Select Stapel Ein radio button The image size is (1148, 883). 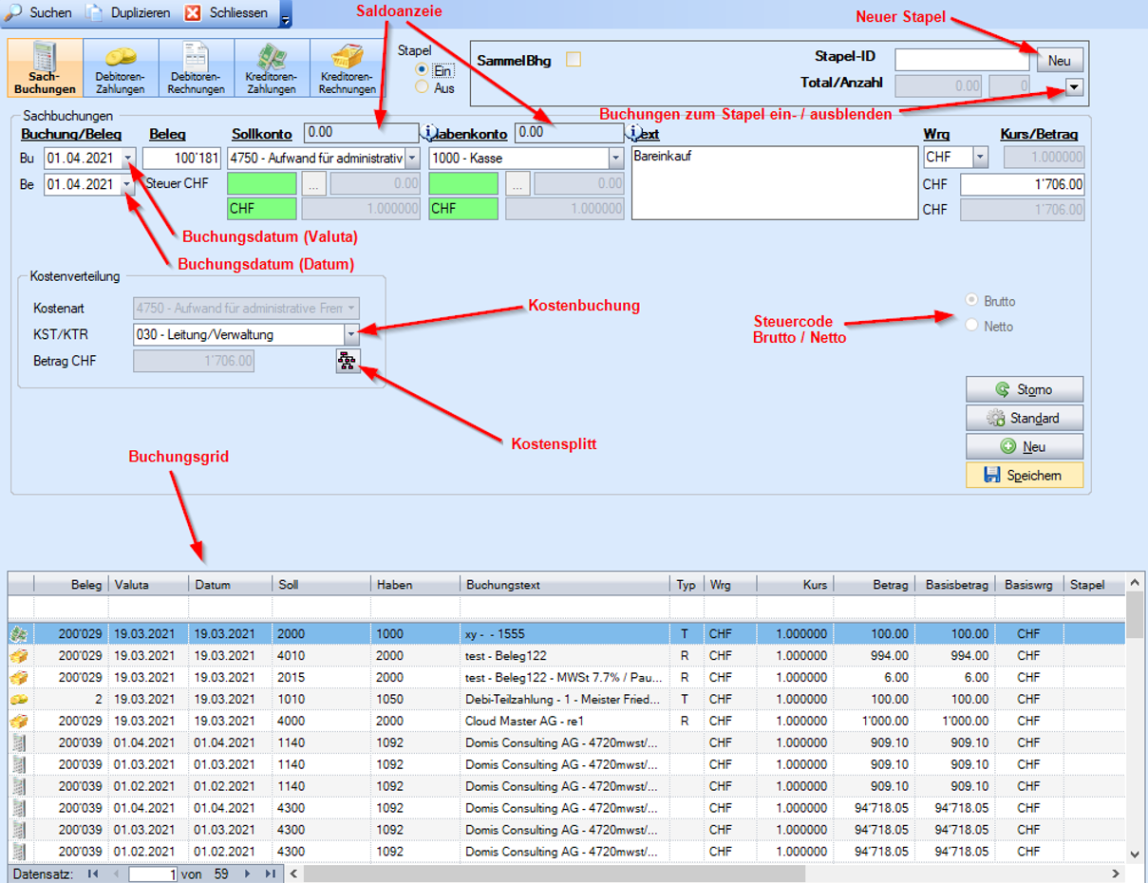point(423,70)
